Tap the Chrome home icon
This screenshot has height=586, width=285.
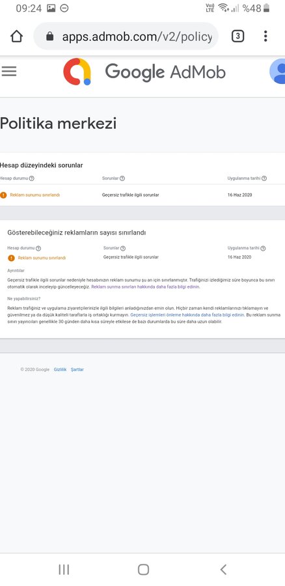pyautogui.click(x=16, y=36)
